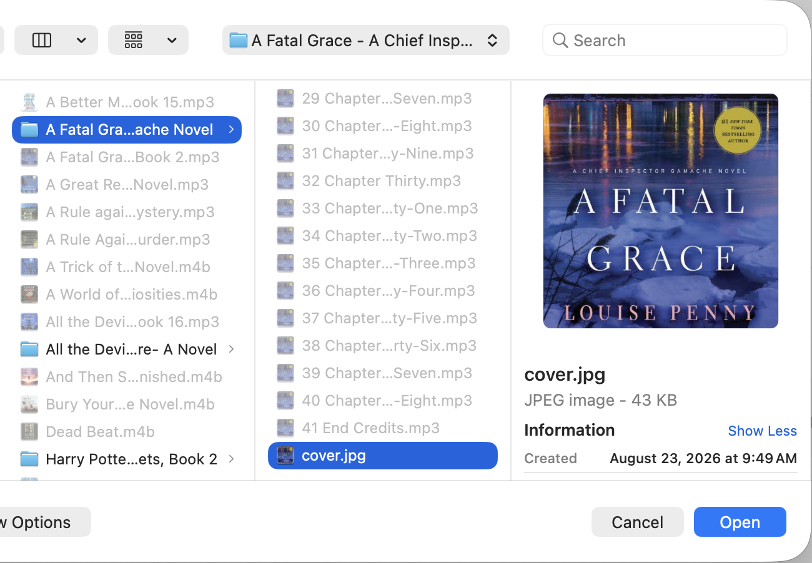
Task: Click the Open button
Action: click(x=740, y=522)
